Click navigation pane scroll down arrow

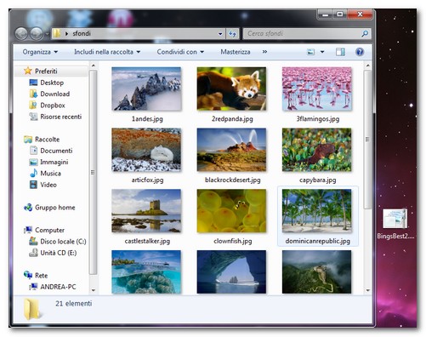coord(94,290)
